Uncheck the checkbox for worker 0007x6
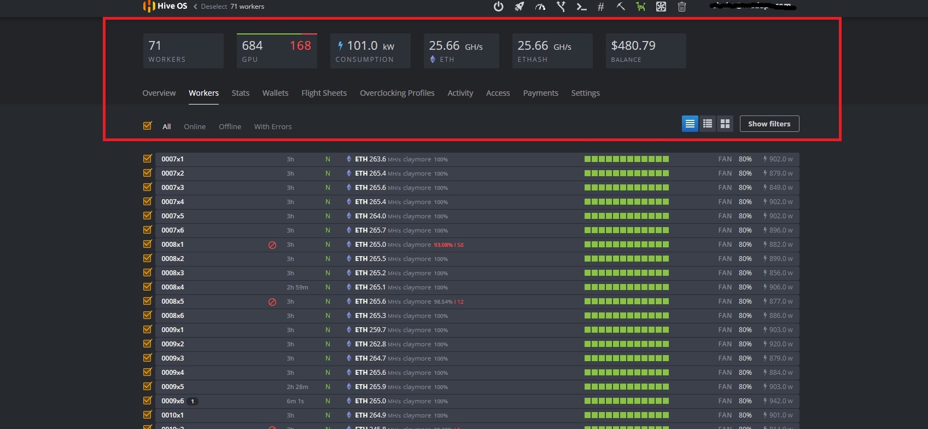Image resolution: width=928 pixels, height=429 pixels. [147, 230]
